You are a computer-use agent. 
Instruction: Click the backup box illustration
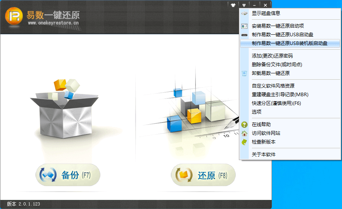pyautogui.click(x=64, y=108)
